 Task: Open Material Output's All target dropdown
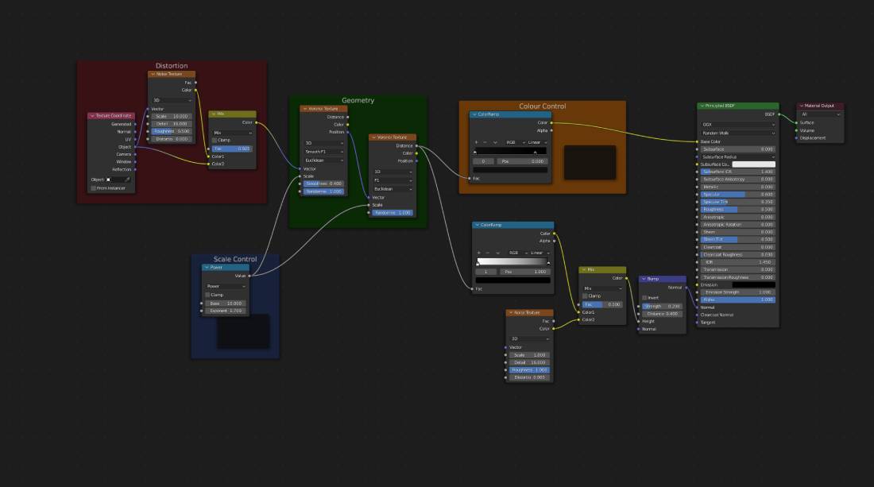tap(820, 114)
